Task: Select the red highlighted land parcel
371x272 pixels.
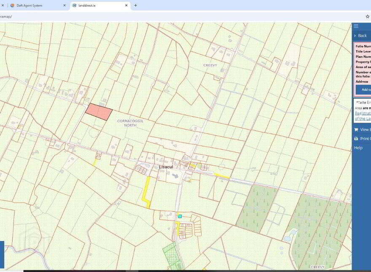Action: 99,112
